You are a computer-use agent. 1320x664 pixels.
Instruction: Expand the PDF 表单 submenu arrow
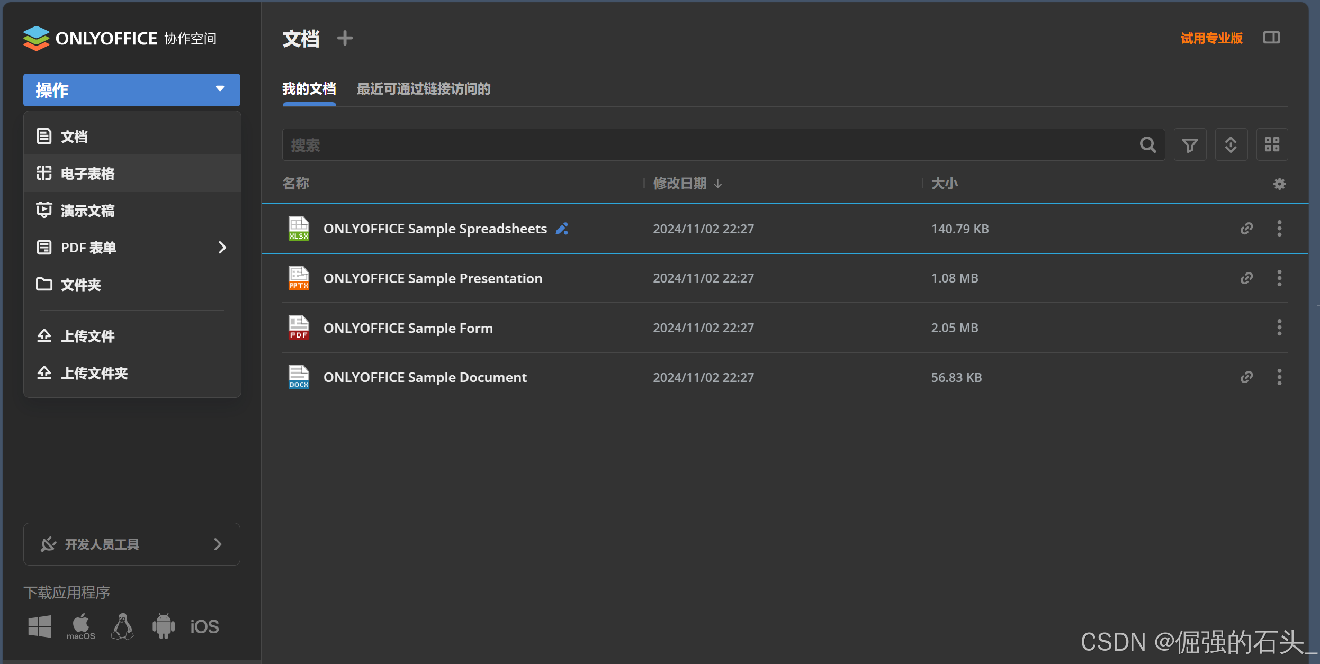pyautogui.click(x=222, y=247)
